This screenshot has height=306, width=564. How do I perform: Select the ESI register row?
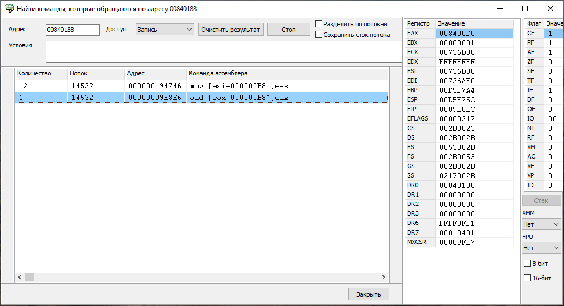[459, 71]
